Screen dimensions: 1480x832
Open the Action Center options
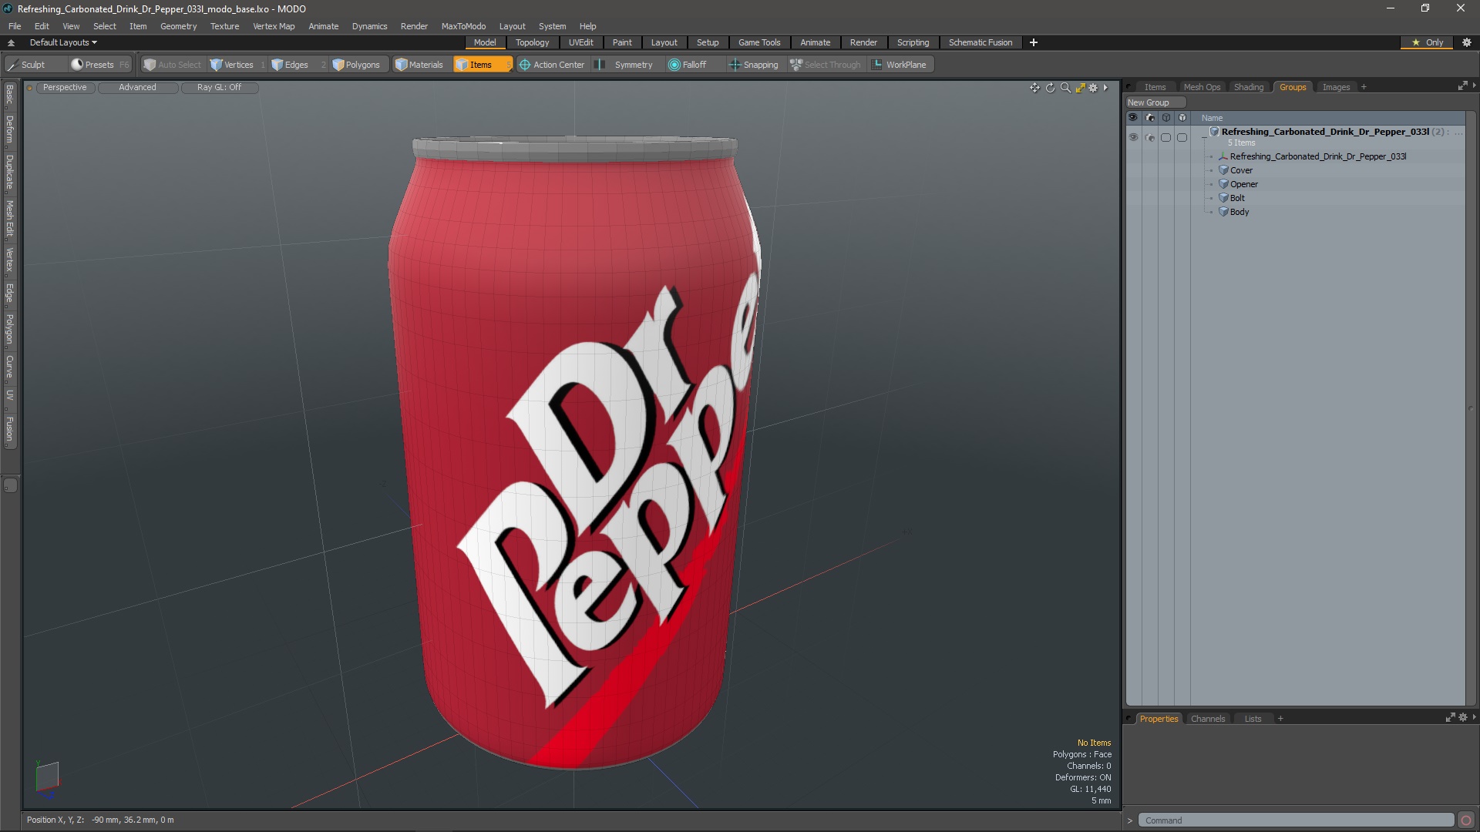[x=552, y=65]
